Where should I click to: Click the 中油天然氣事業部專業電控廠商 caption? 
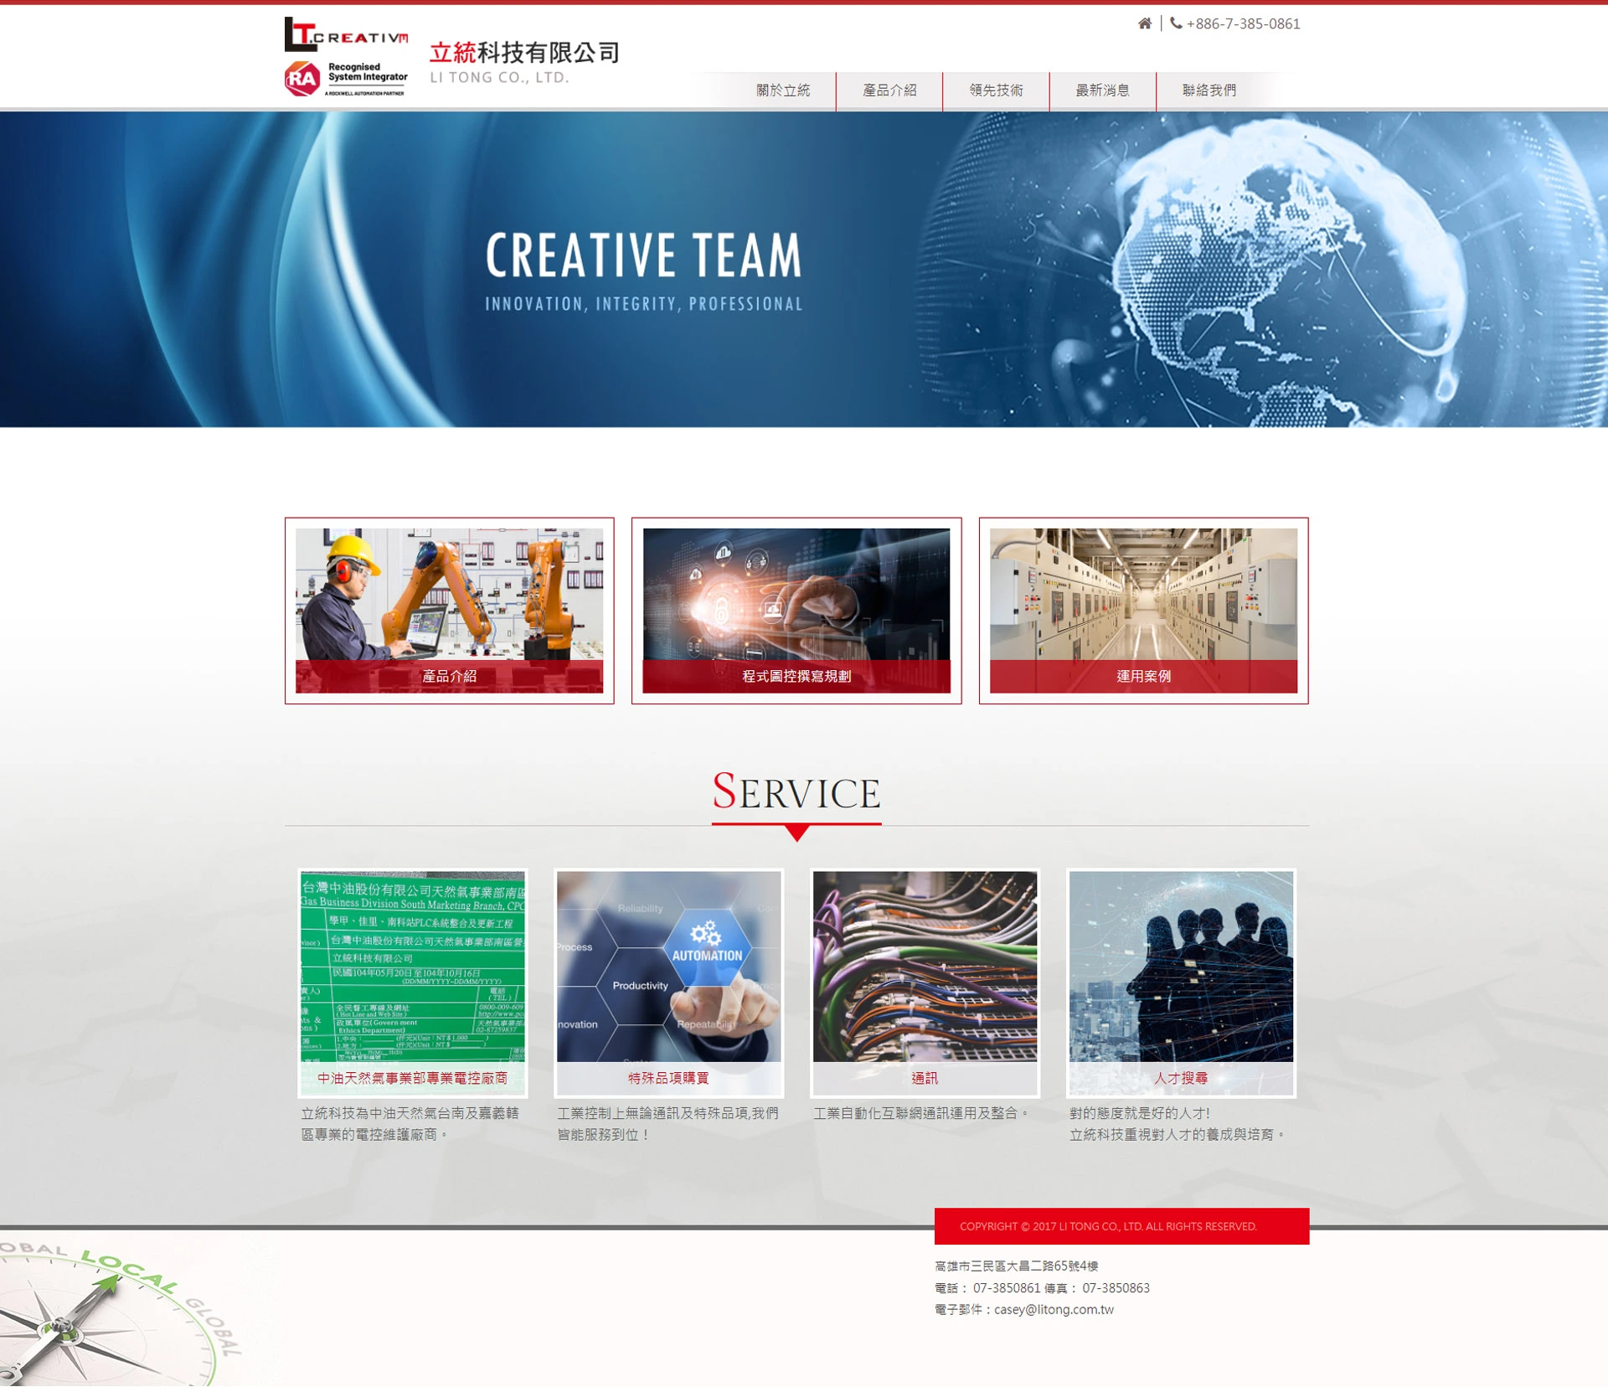[412, 1078]
